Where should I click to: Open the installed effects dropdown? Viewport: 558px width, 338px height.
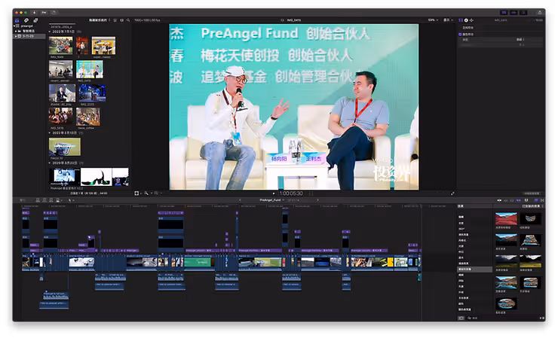(x=532, y=206)
